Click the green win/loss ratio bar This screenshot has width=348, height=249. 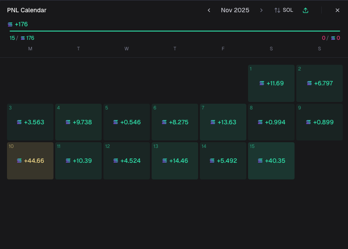(x=175, y=31)
